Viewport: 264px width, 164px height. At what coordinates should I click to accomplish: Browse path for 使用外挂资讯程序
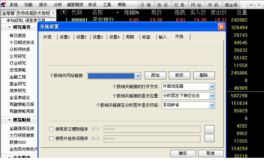click(209, 139)
